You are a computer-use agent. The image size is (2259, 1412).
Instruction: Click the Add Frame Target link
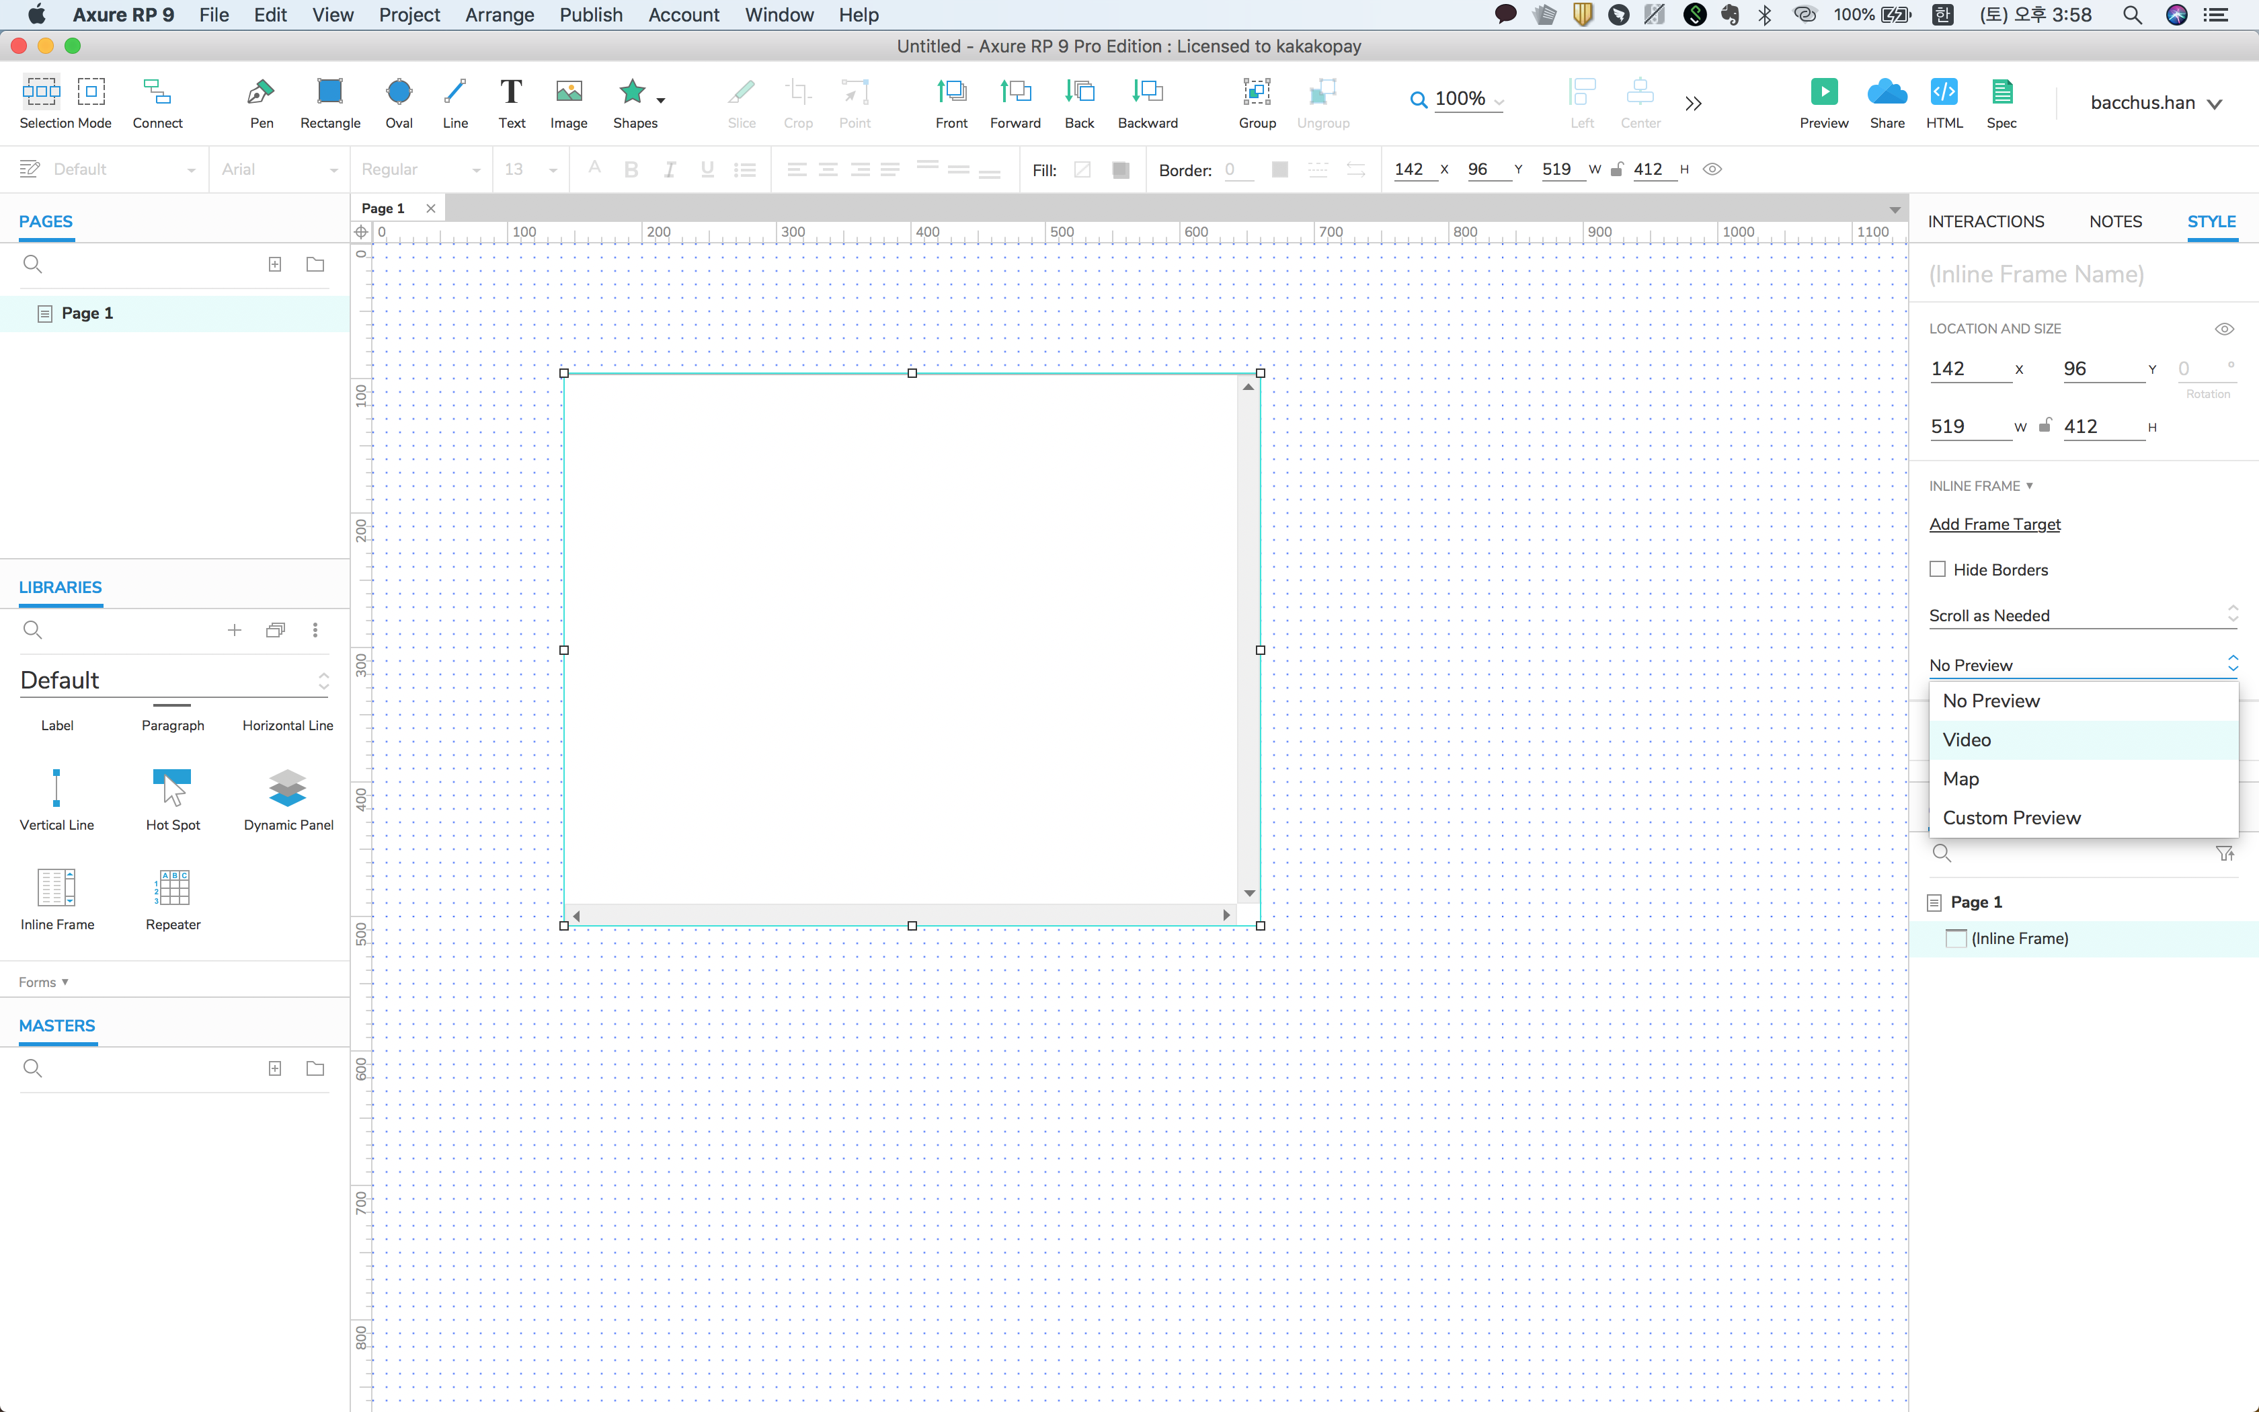pyautogui.click(x=1995, y=524)
